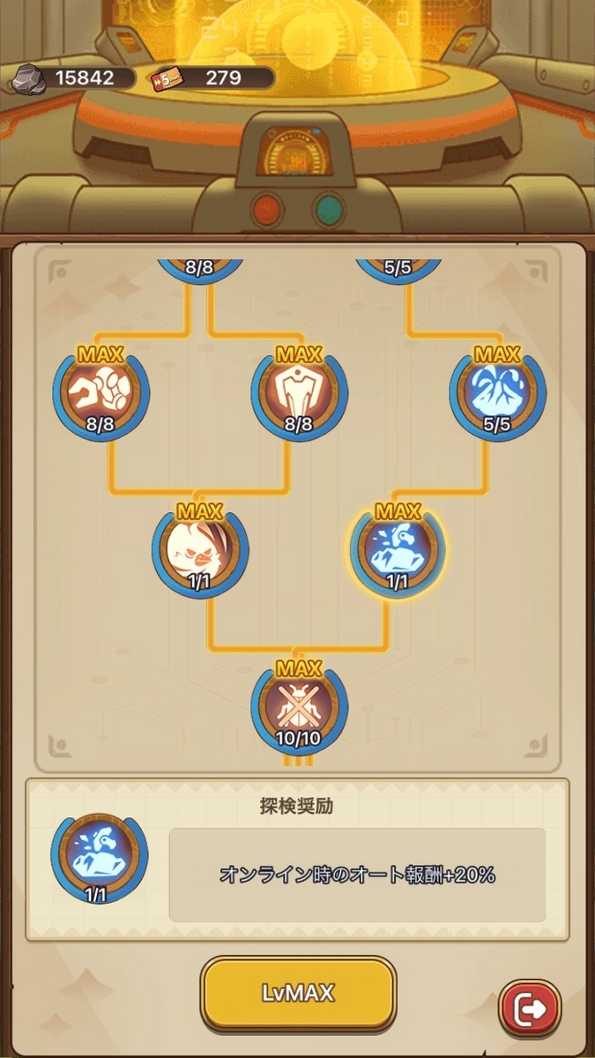Click the green round button on the machine
Screen dimensions: 595x1058
[x=329, y=211]
